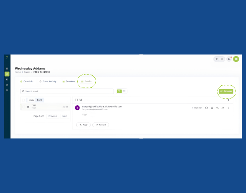This screenshot has width=246, height=193.
Task: Switch to dark mode moon icon
Action: click(x=222, y=59)
